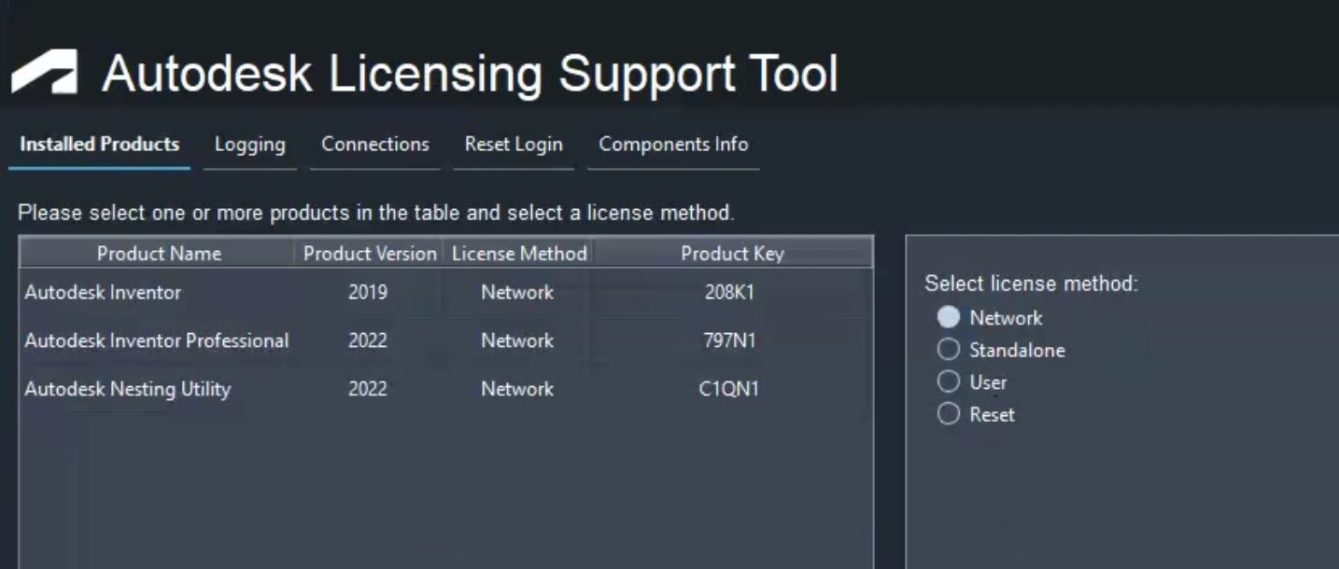Viewport: 1339px width, 569px height.
Task: Click the Autodesk logo icon
Action: pos(43,73)
